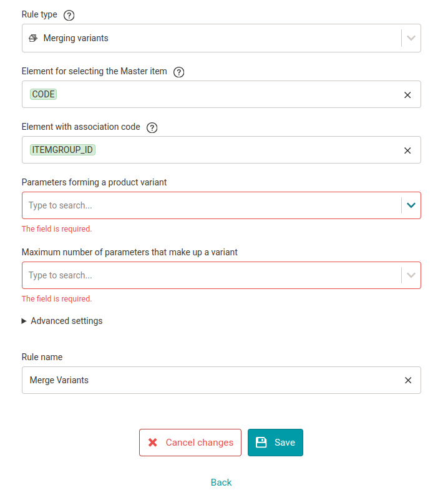
Task: Open Maximum number of parameters dropdown arrow
Action: (x=411, y=275)
